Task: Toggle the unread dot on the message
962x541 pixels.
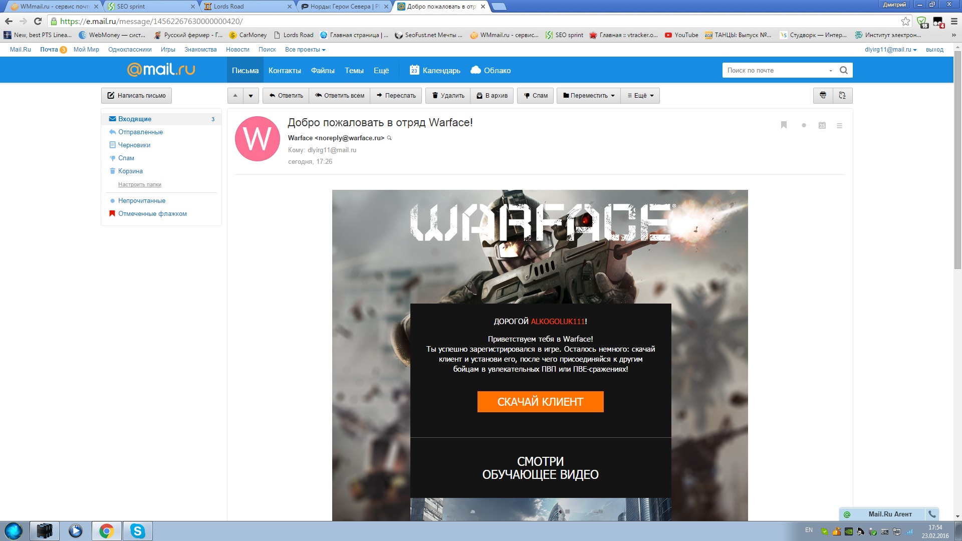Action: coord(804,125)
